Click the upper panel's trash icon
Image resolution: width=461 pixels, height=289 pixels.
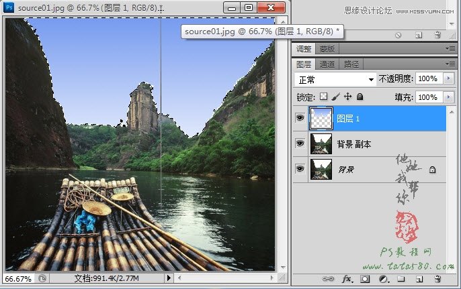click(x=437, y=35)
